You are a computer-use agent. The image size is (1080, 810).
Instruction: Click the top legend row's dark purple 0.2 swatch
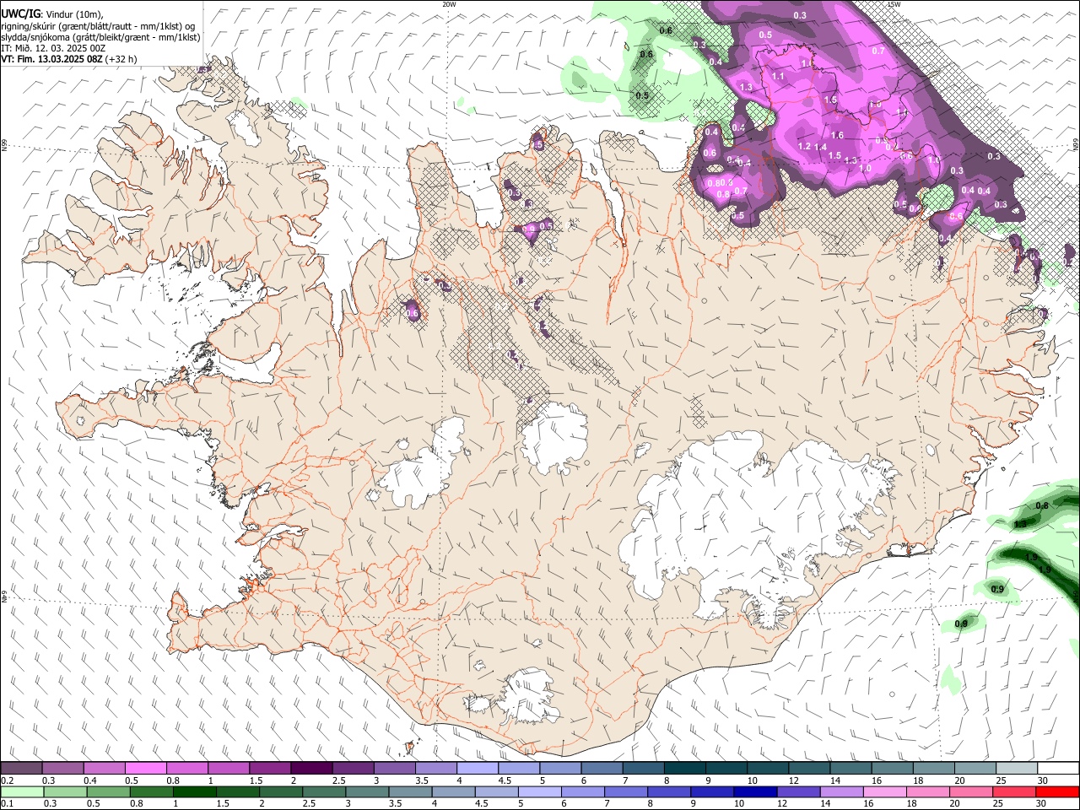[x=21, y=769]
